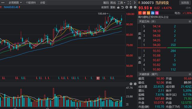Close the volume sub-chart with X icon
Screen dimensions: 192x109
[x=131, y=84]
